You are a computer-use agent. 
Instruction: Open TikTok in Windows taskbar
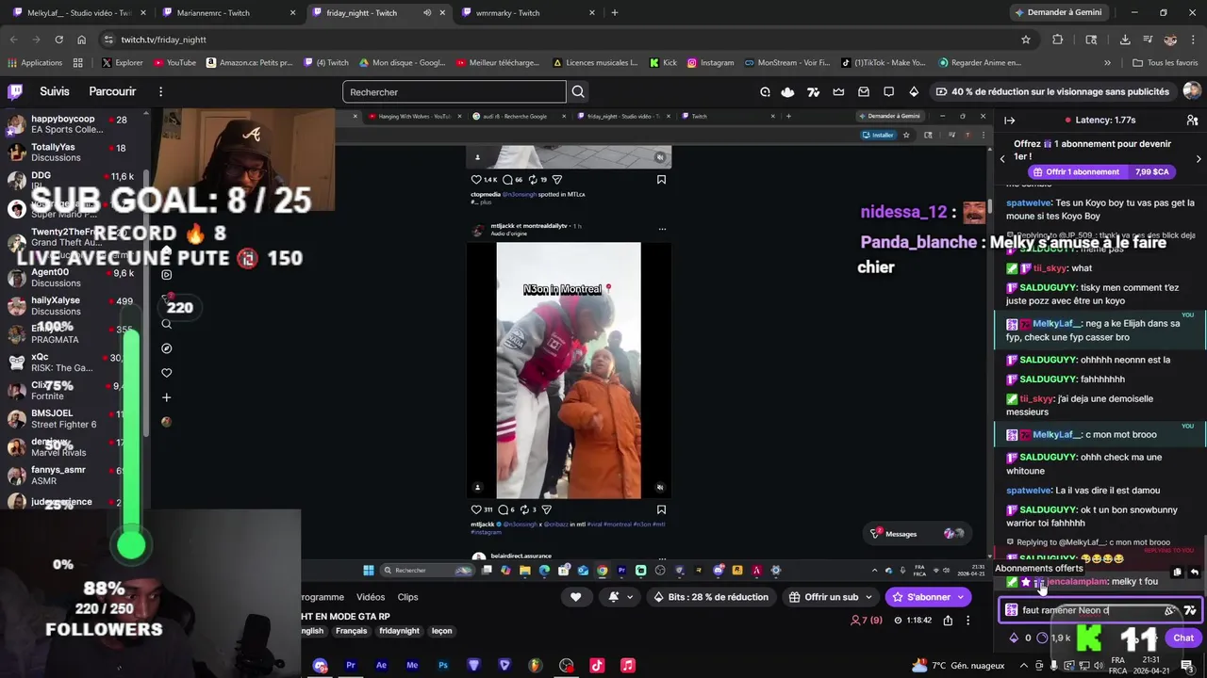(597, 665)
